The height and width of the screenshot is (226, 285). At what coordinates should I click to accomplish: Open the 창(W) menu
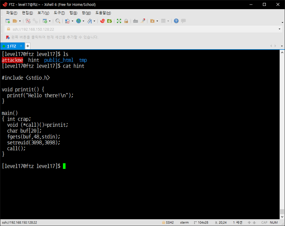click(x=86, y=13)
